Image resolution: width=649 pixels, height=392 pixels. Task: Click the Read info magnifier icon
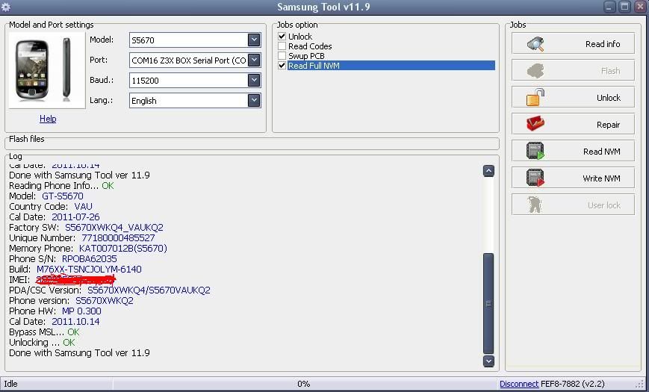click(535, 44)
